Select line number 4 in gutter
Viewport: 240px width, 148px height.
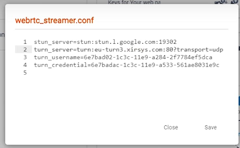(x=25, y=65)
